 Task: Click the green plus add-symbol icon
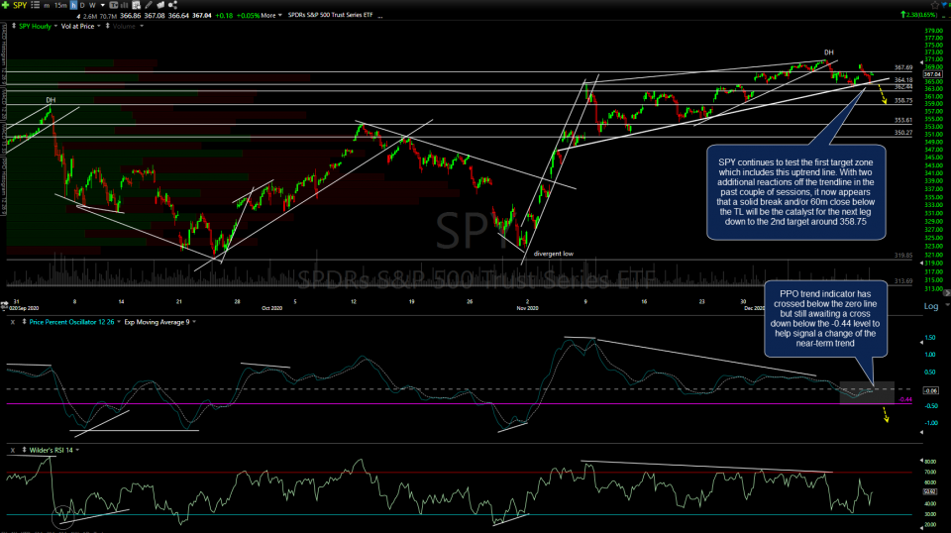tap(6, 5)
